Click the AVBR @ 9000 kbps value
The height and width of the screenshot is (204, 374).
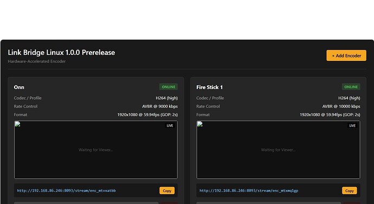[x=160, y=106]
